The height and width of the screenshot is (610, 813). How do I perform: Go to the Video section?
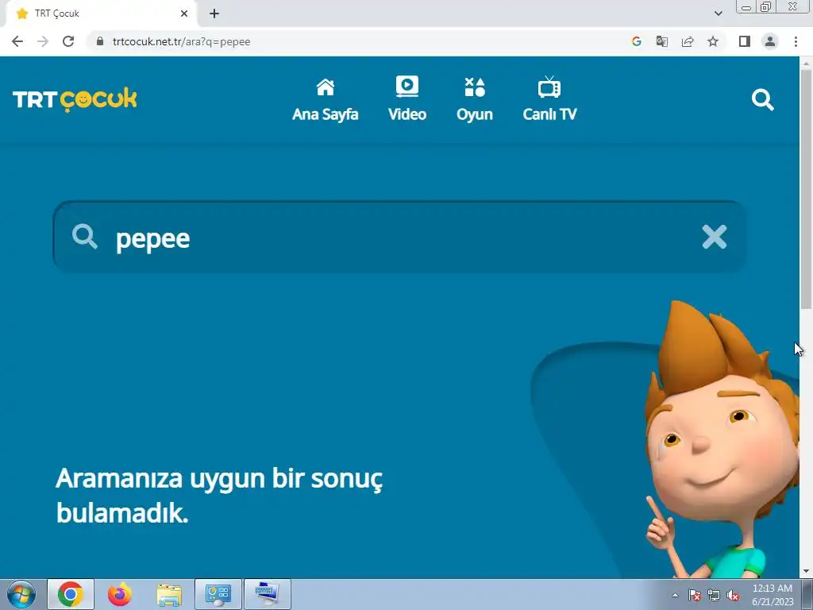pyautogui.click(x=407, y=100)
